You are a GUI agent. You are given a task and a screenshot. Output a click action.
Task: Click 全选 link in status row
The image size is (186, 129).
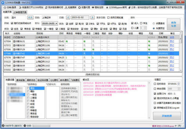click(172, 37)
